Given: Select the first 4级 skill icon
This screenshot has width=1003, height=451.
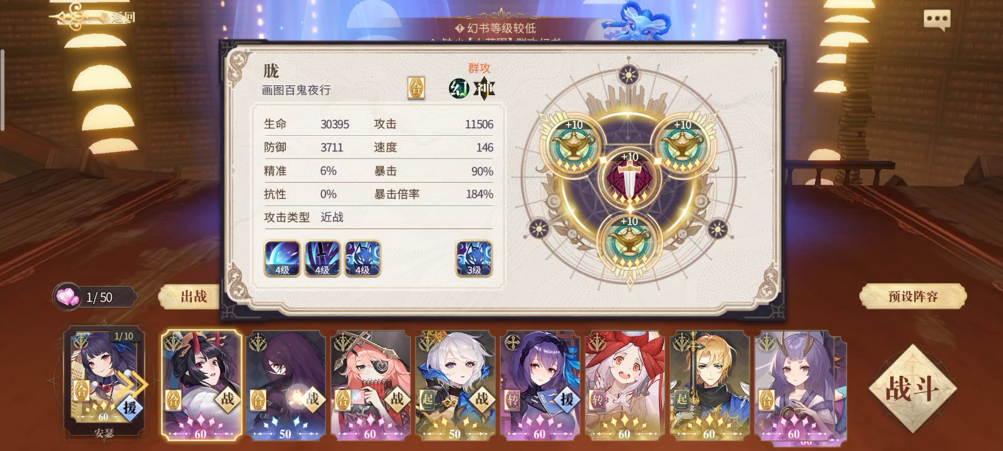Looking at the screenshot, I should click(282, 259).
